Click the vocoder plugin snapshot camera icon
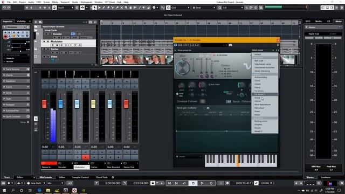345x194 pixels. [x=230, y=45]
